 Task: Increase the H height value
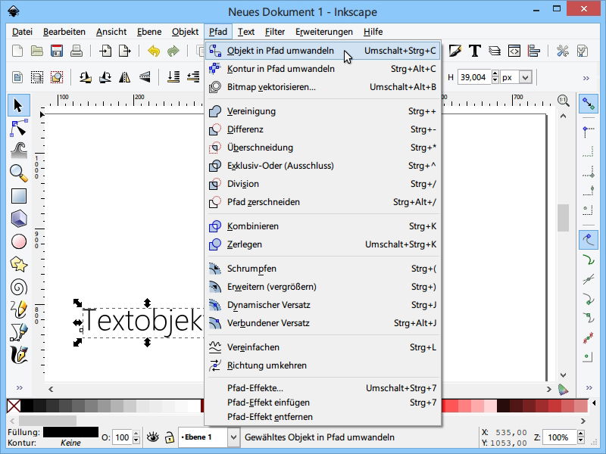[x=495, y=73]
